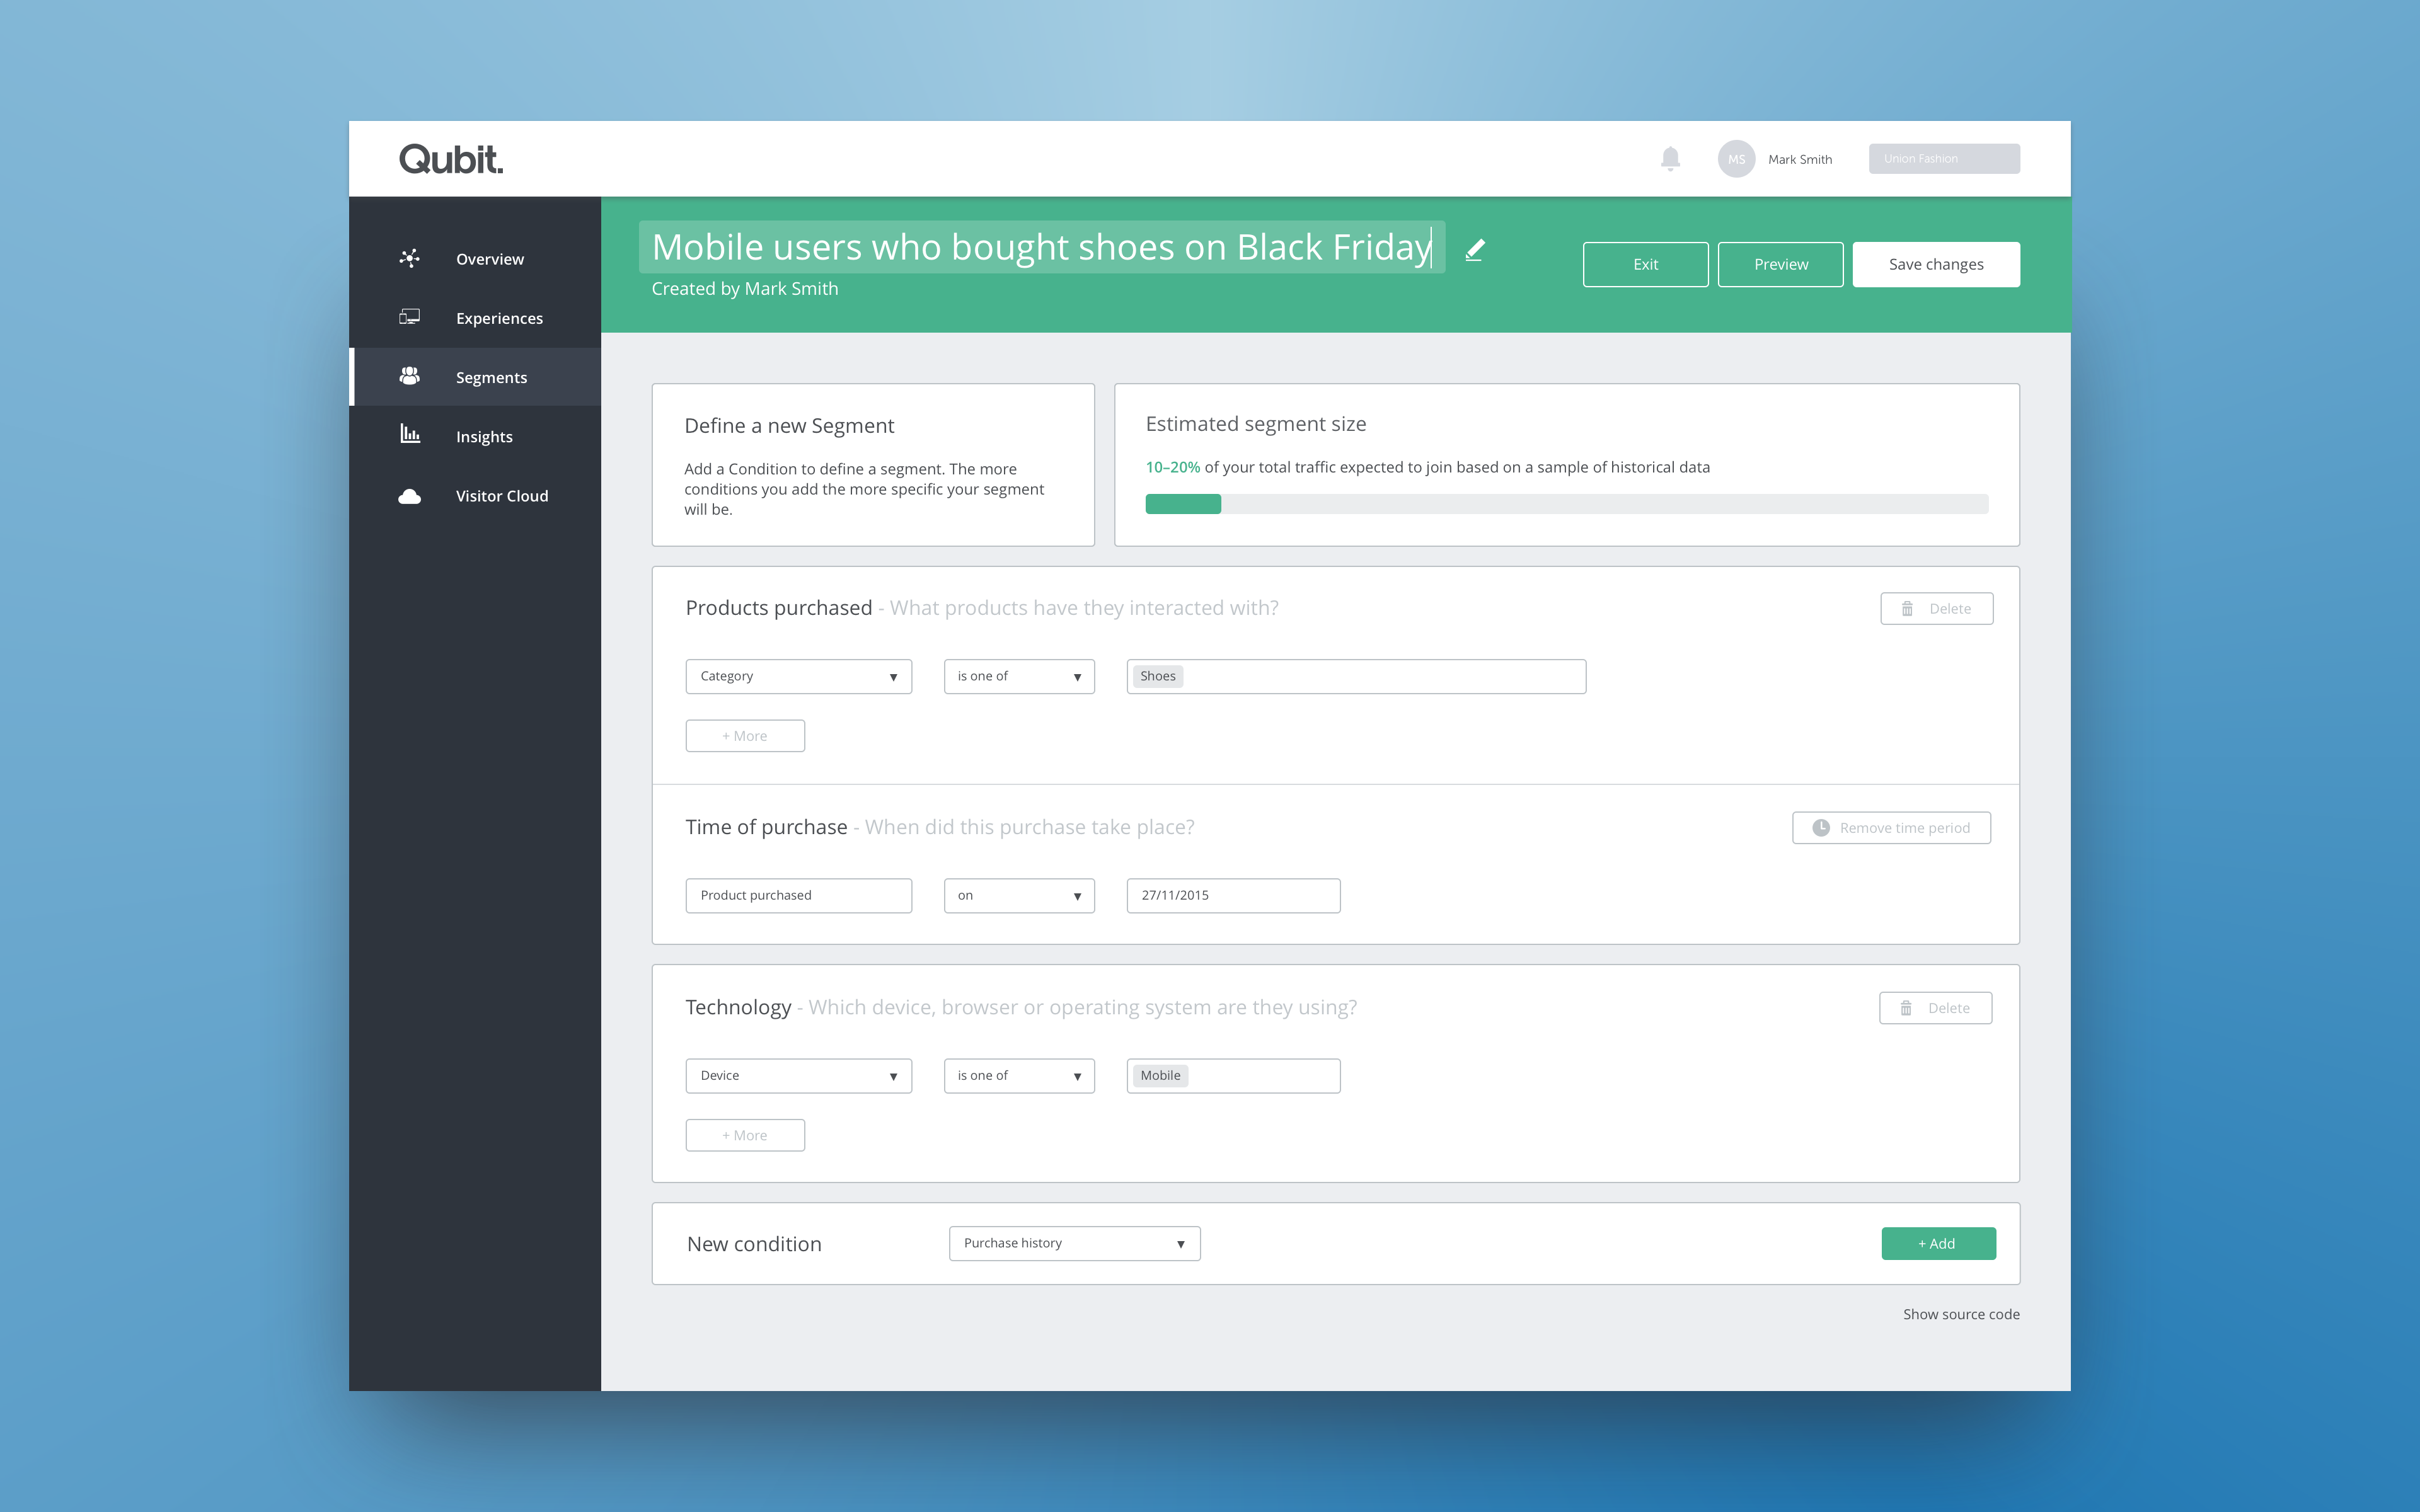Viewport: 2420px width, 1512px height.
Task: Open the Category dropdown
Action: (798, 676)
